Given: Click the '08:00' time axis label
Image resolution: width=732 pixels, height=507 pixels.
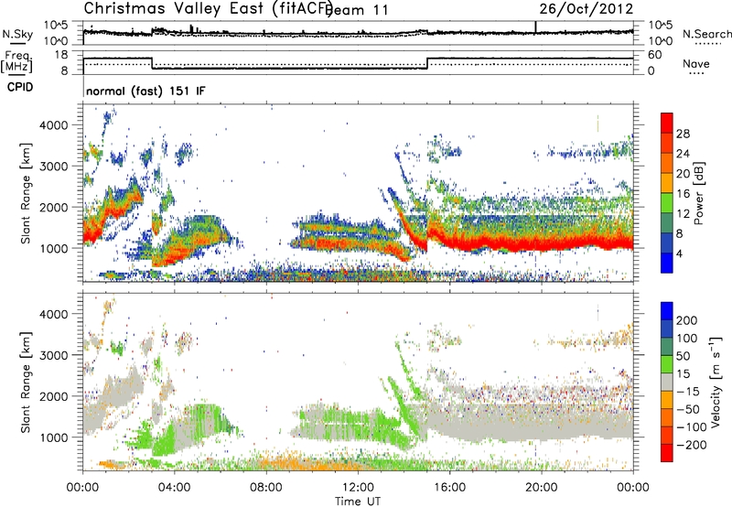Looking at the screenshot, I should [266, 488].
